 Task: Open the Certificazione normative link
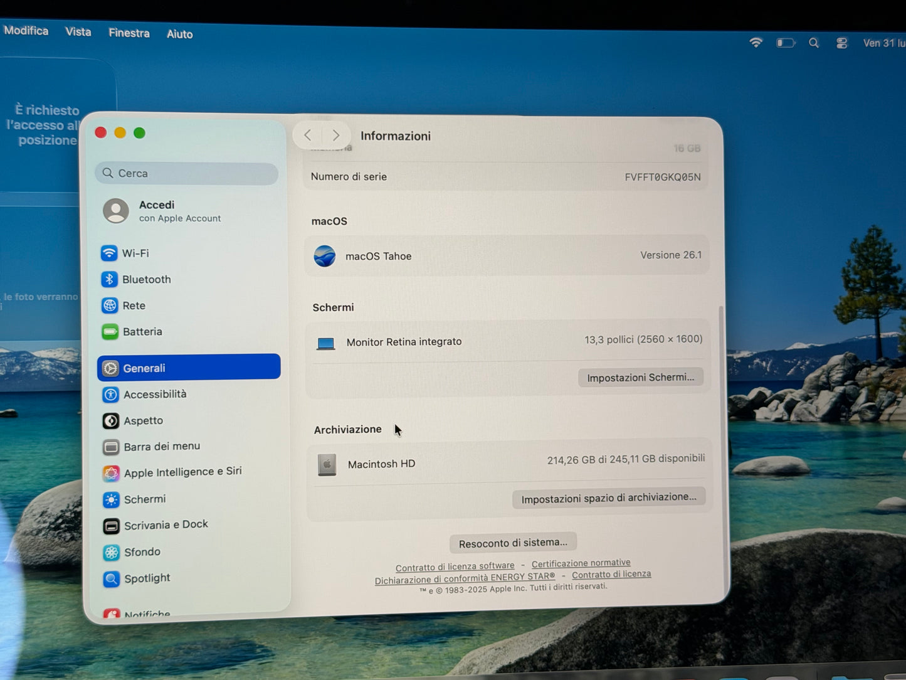pyautogui.click(x=581, y=563)
